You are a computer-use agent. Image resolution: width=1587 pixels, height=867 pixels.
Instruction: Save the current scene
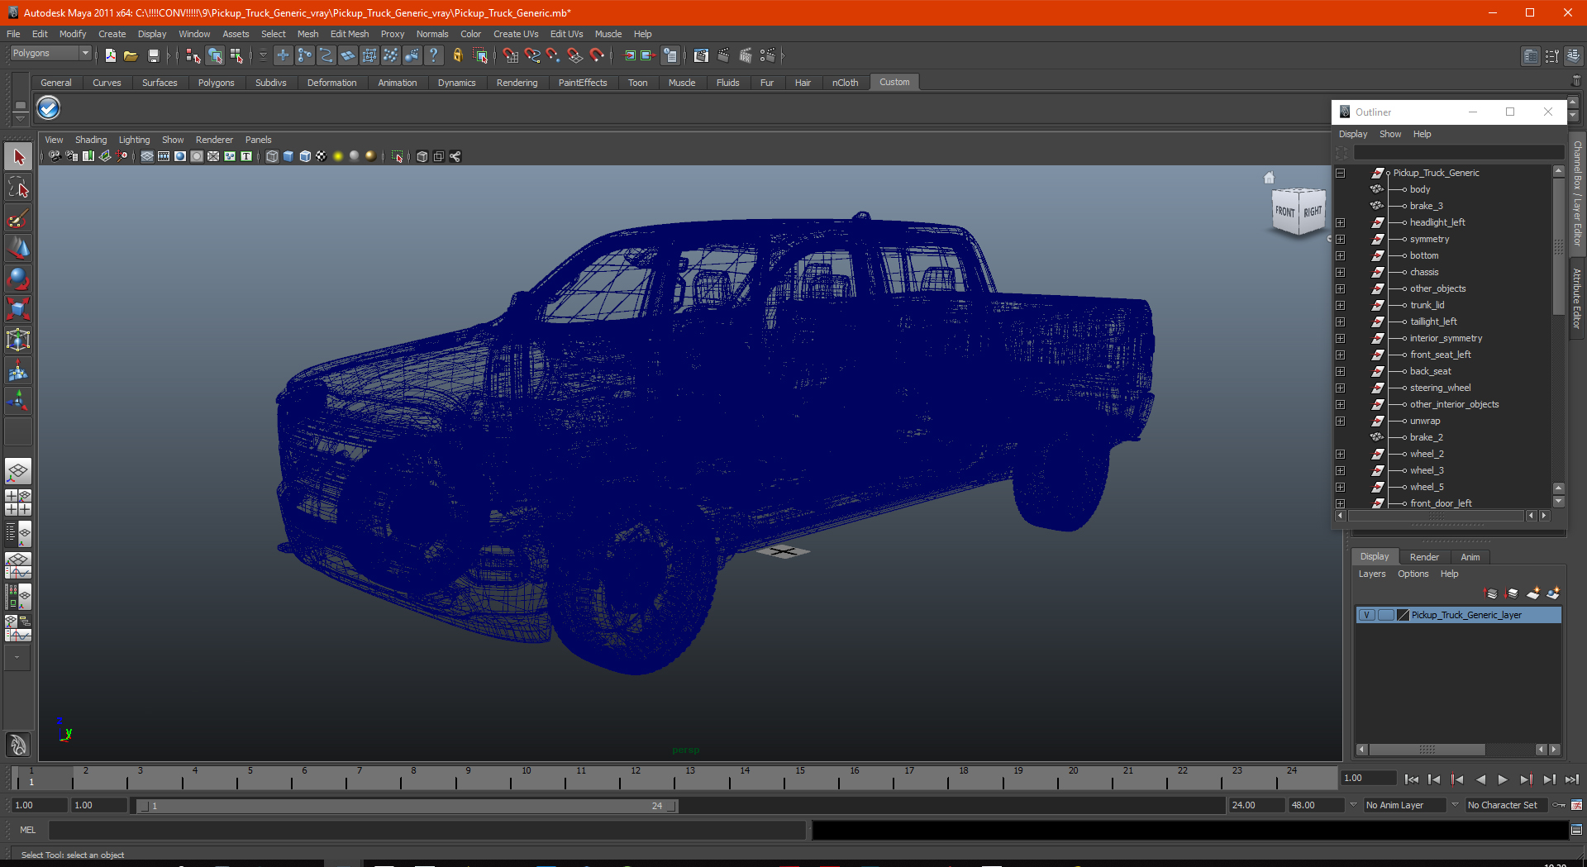(x=153, y=55)
